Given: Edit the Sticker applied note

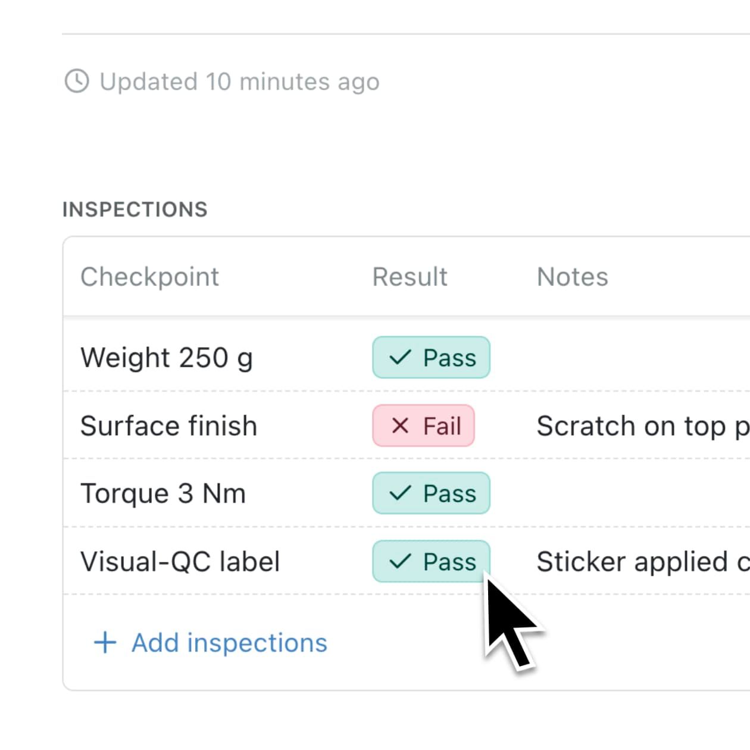Looking at the screenshot, I should (643, 562).
